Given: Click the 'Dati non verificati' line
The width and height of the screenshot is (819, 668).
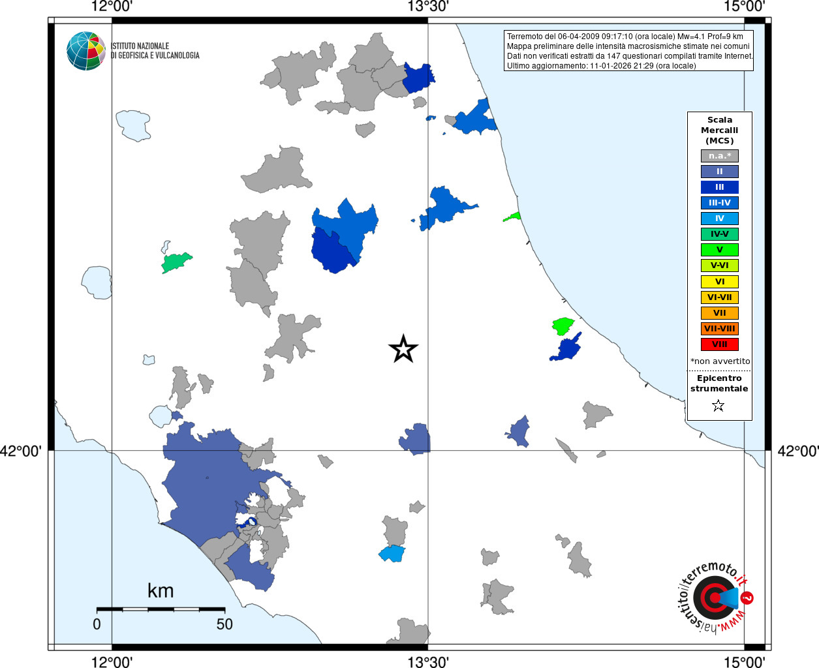Looking at the screenshot, I should pos(630,56).
